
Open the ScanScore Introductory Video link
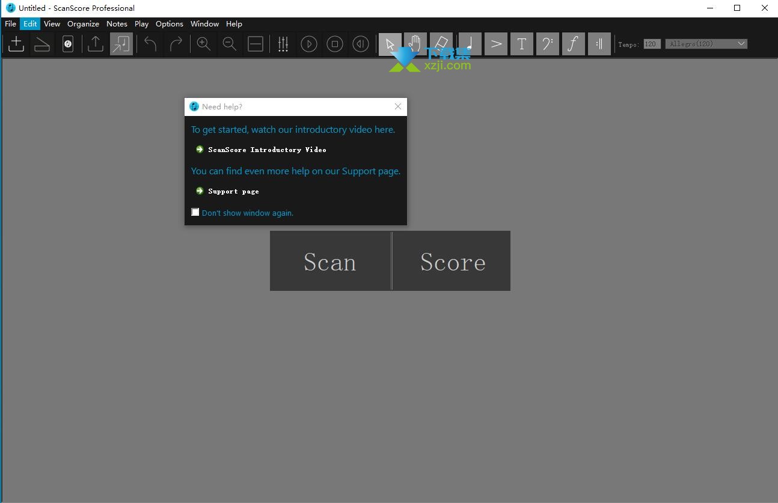pyautogui.click(x=267, y=150)
